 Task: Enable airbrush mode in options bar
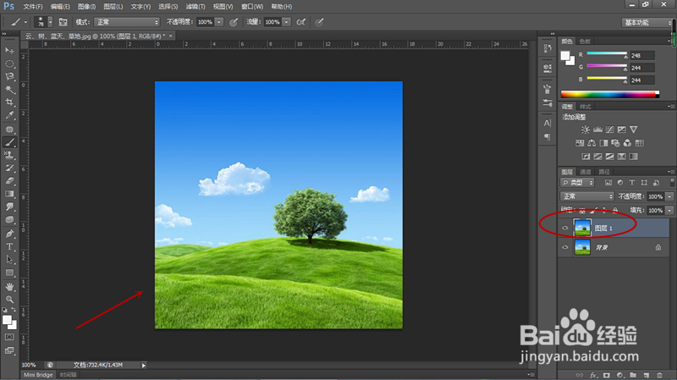[x=301, y=22]
